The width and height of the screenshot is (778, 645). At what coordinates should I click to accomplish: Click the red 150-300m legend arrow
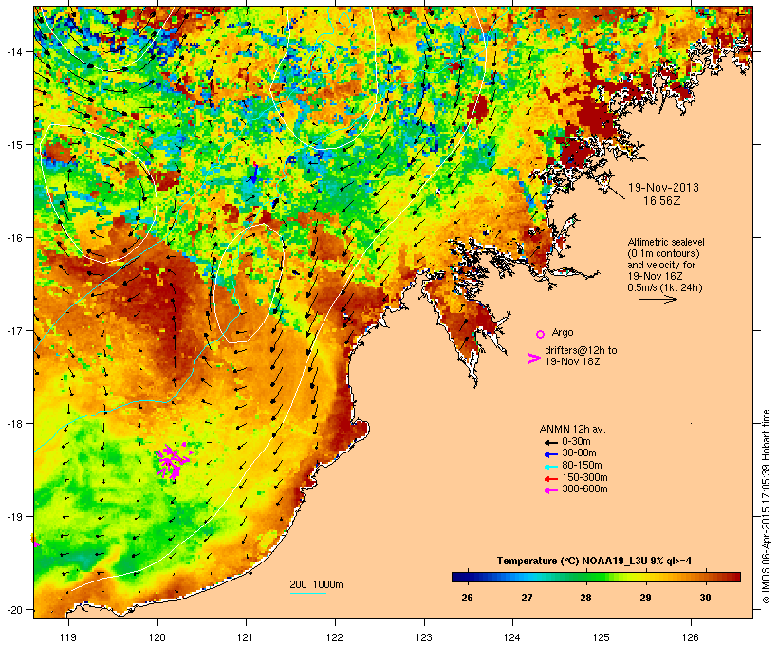click(x=550, y=478)
